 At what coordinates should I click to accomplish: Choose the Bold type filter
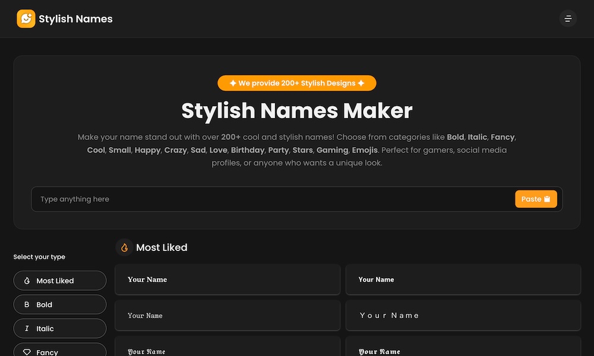pyautogui.click(x=60, y=304)
